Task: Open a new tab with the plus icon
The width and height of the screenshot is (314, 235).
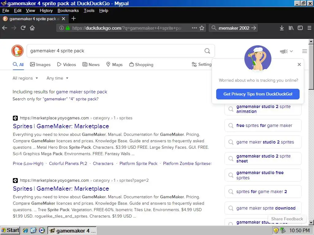Action: [74, 19]
